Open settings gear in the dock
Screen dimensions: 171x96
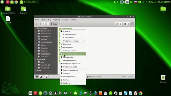click(x=50, y=93)
